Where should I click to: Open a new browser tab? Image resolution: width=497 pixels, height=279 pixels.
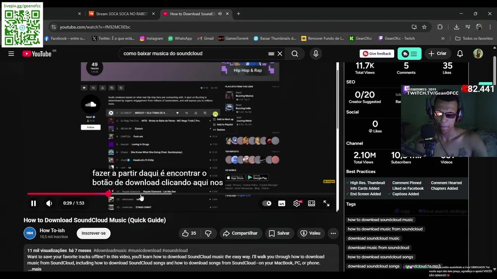coord(238,14)
